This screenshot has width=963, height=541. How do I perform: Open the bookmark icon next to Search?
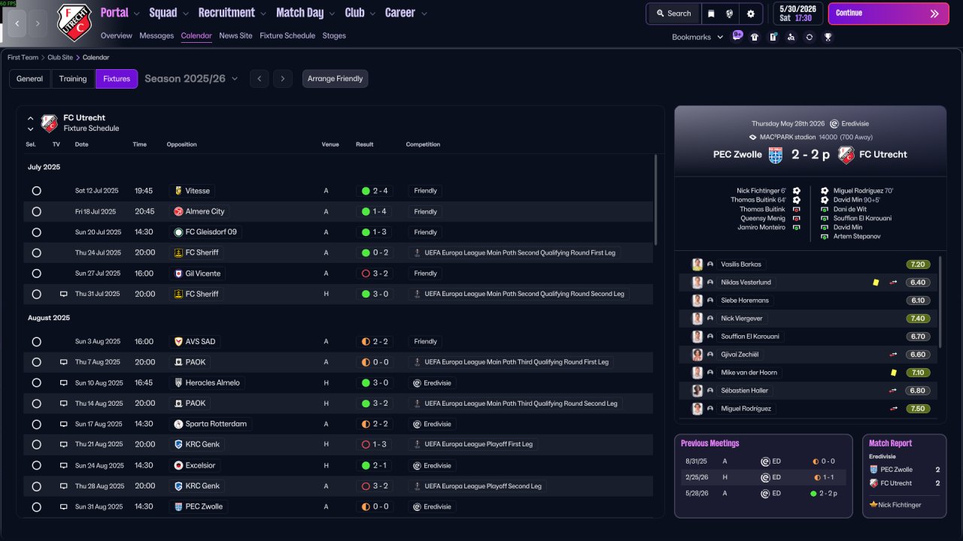coord(711,14)
